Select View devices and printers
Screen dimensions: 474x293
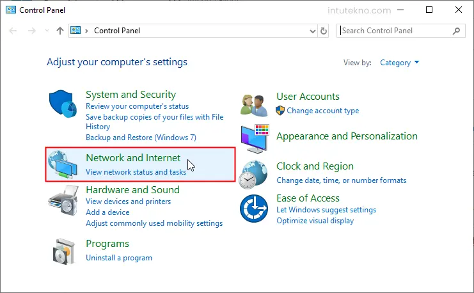(x=128, y=202)
